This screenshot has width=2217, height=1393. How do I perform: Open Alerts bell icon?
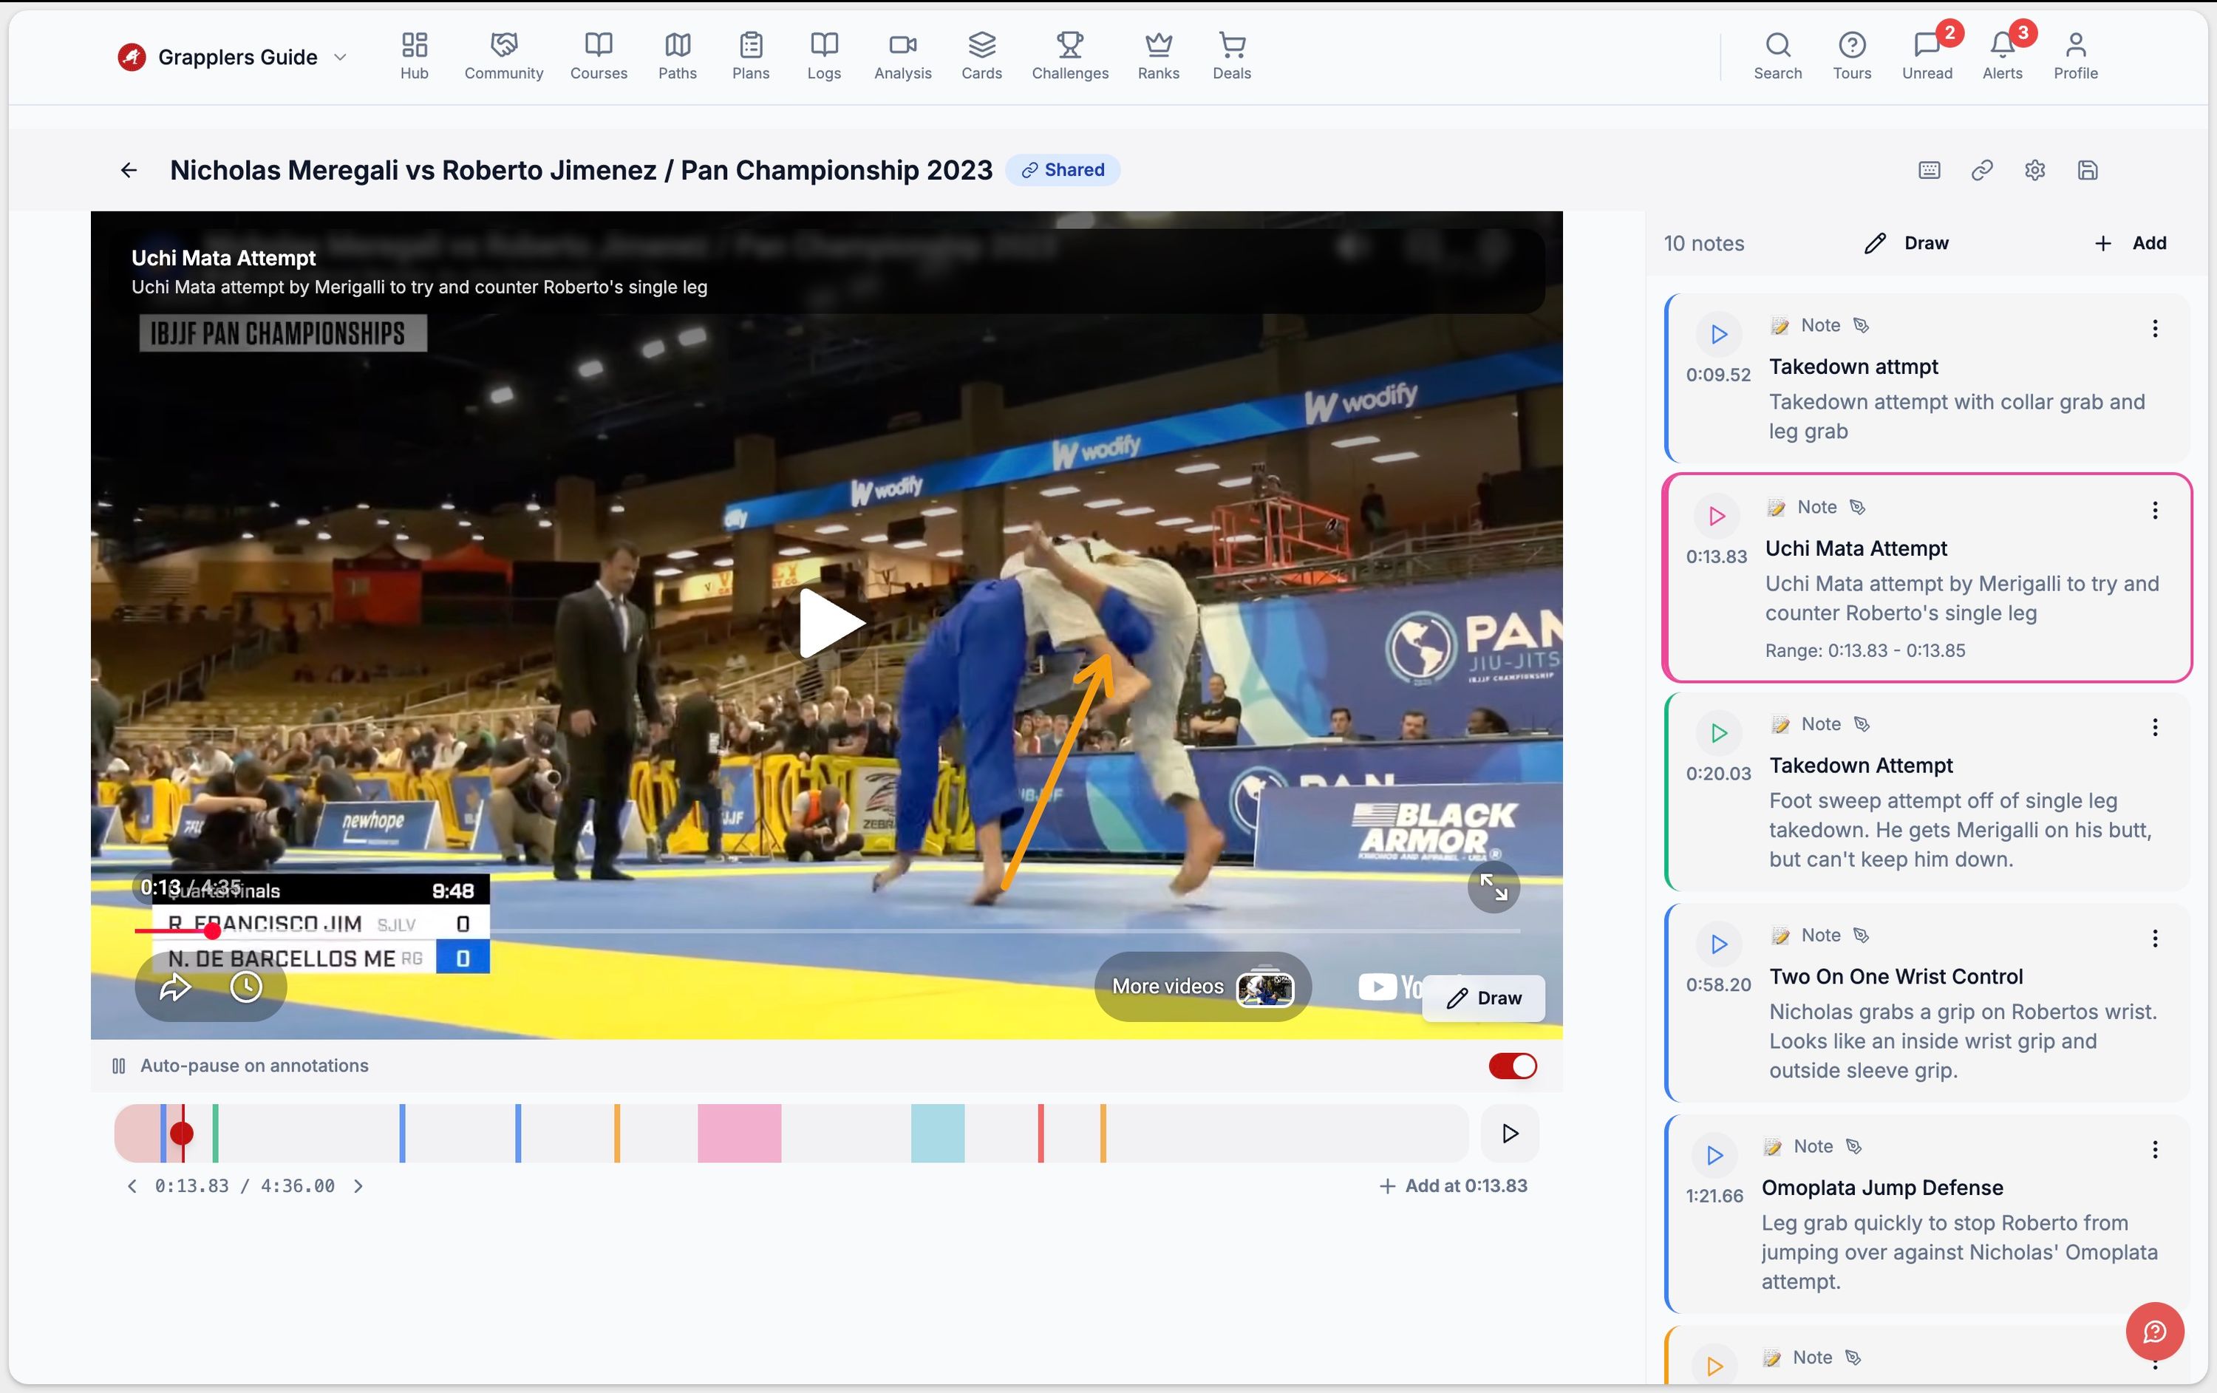(x=2003, y=56)
